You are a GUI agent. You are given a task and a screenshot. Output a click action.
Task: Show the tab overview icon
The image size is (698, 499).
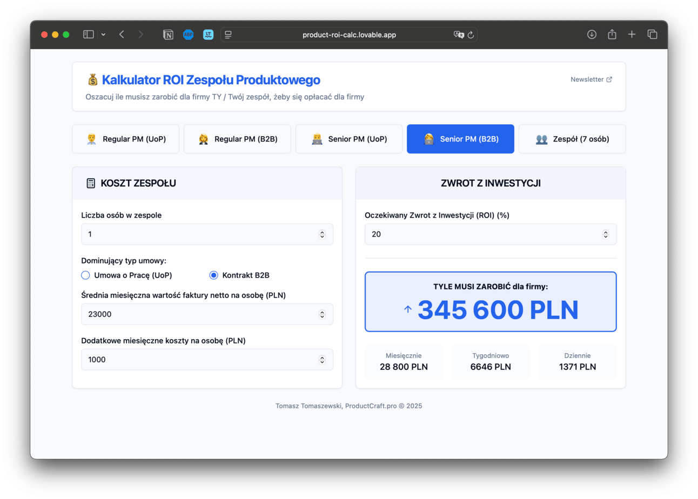click(x=652, y=35)
